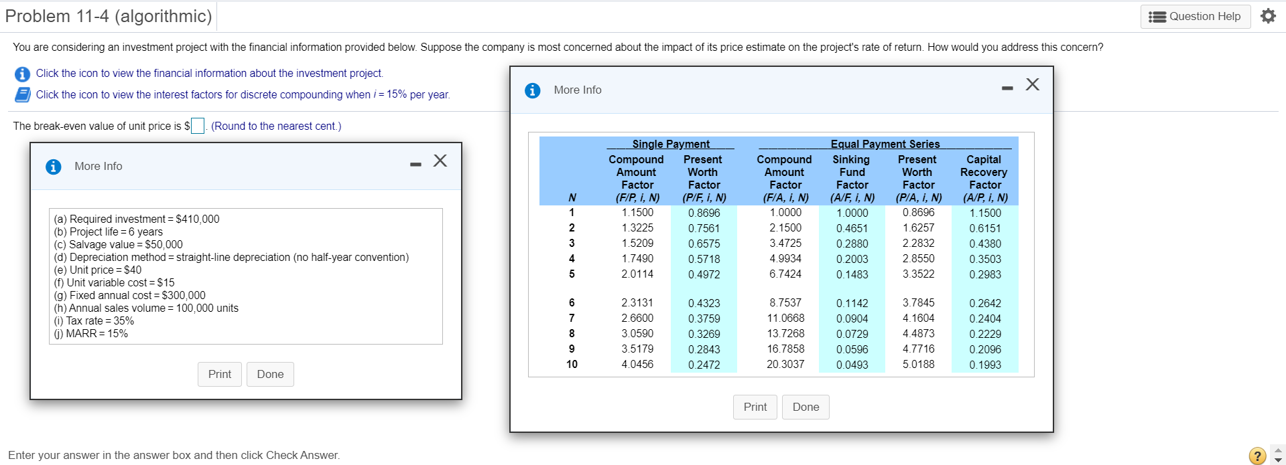
Task: Click the scroll down arrow at bottom right
Action: coord(1278,460)
